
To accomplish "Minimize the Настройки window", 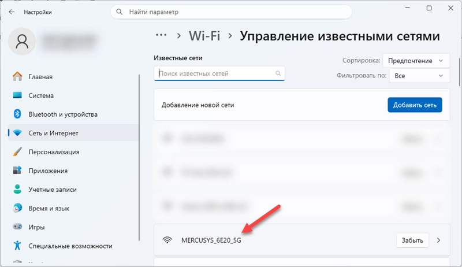I will click(408, 8).
